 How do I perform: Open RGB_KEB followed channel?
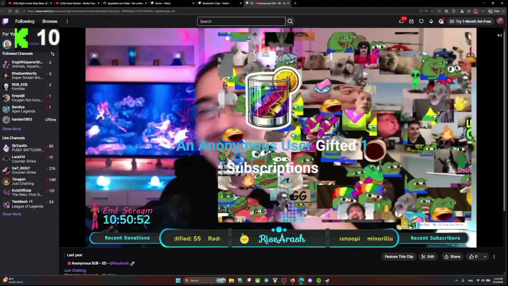pyautogui.click(x=29, y=87)
